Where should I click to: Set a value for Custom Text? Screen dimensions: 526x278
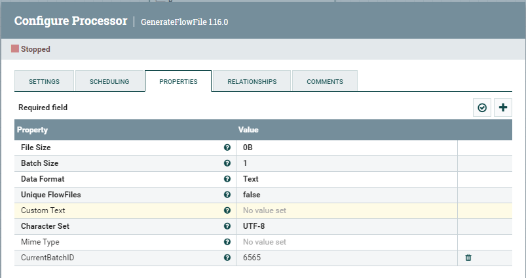coord(347,210)
